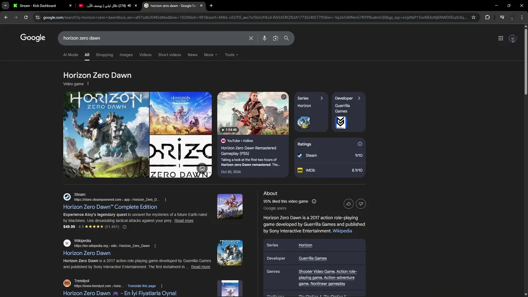Image resolution: width=528 pixels, height=297 pixels.
Task: Open Horizon Zero Dawn Complete Edition link
Action: click(110, 207)
